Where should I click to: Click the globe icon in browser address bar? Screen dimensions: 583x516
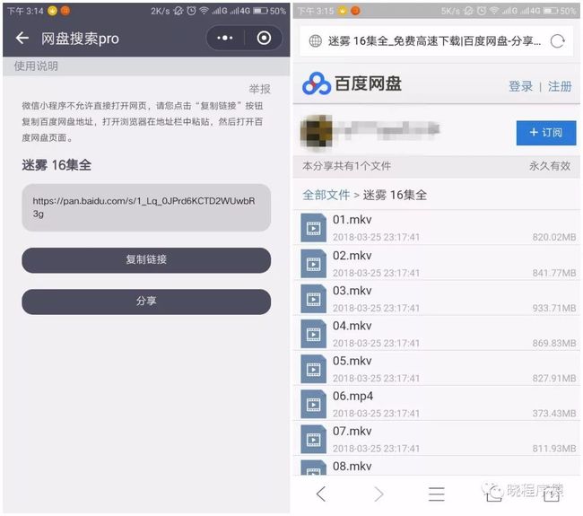316,41
